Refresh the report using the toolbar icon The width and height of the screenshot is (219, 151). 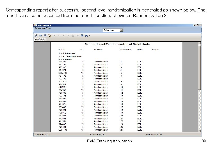tap(45, 36)
